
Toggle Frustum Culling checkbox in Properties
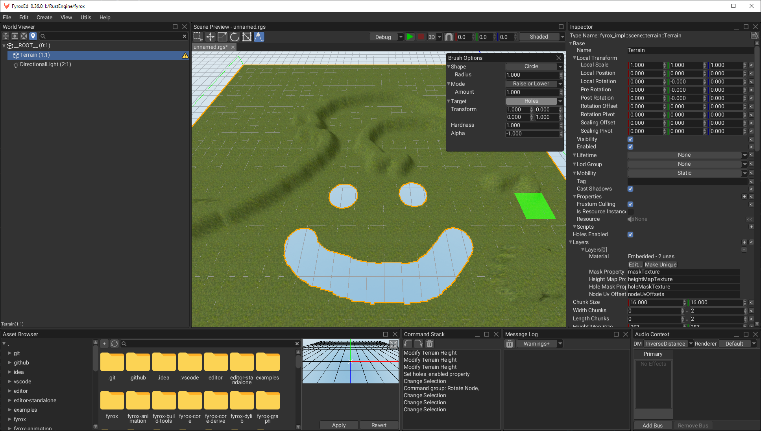pyautogui.click(x=631, y=204)
